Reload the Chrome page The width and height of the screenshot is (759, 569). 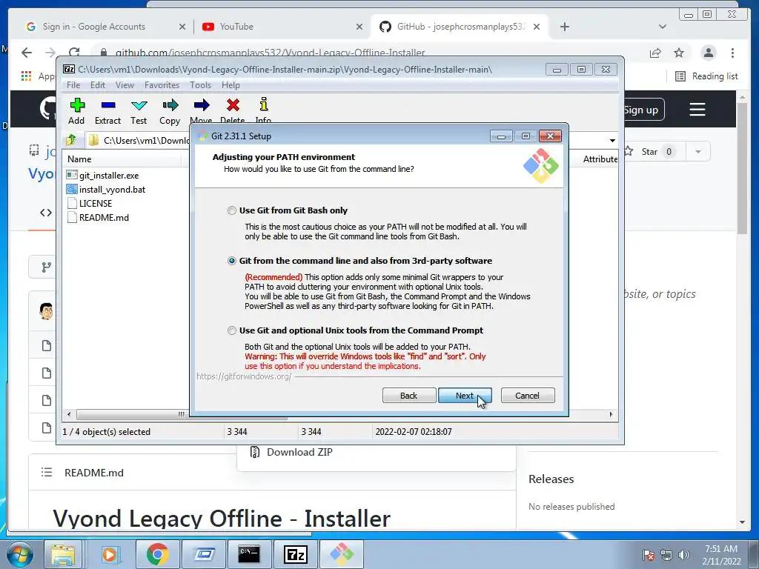point(74,53)
